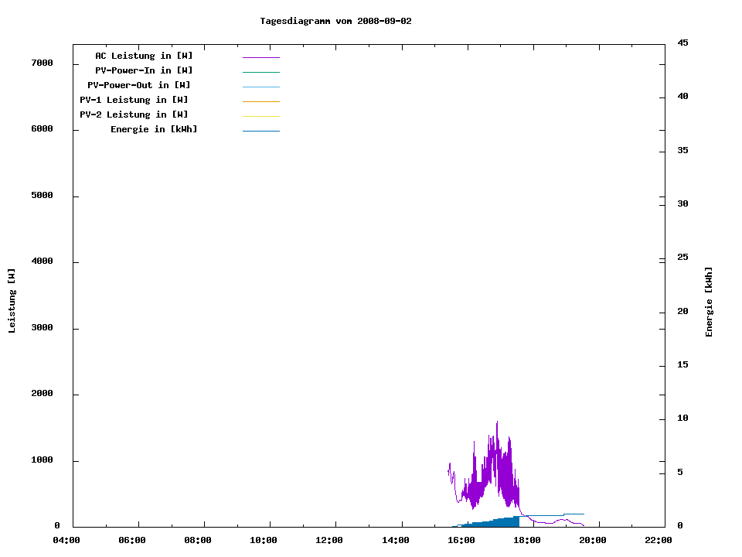Screen dimensions: 742x557
Task: Click the 'PV-Power-Out in [W]' legend label
Action: tap(139, 85)
